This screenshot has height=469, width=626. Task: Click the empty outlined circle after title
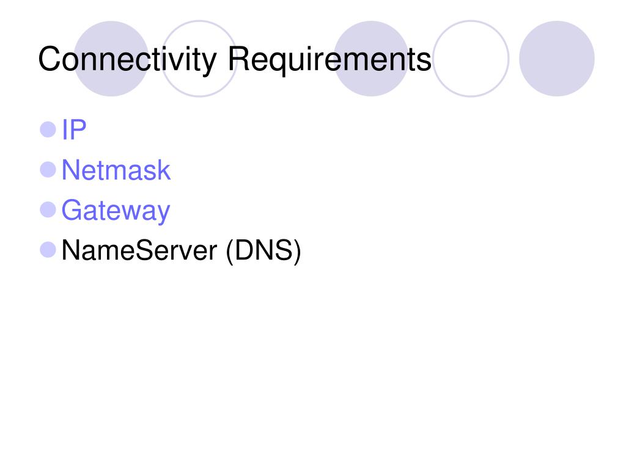(471, 59)
